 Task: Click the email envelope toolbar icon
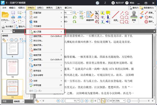[20, 13]
